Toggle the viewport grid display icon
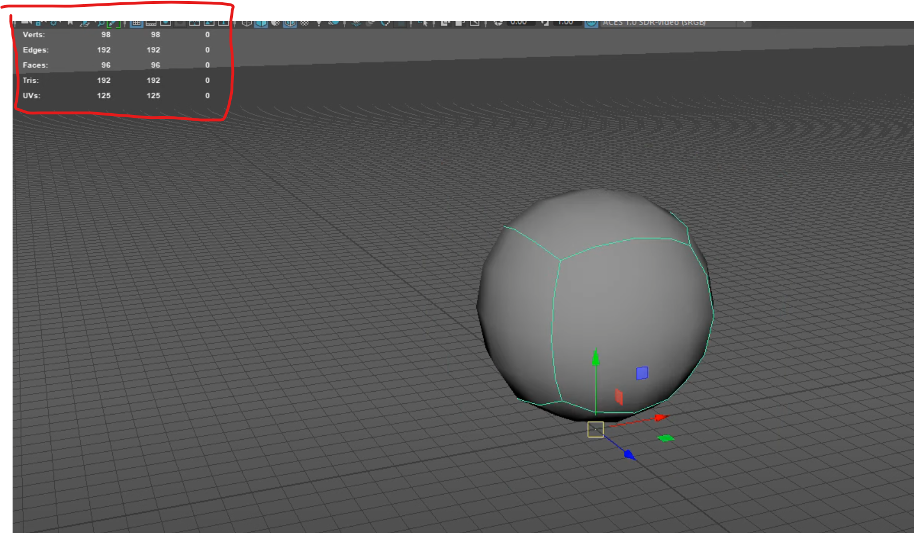Screen dimensions: 914x533 136,23
